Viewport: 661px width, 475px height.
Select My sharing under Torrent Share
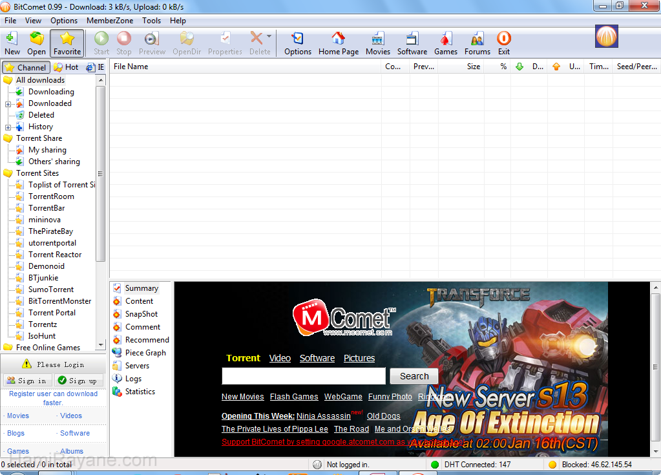point(47,150)
